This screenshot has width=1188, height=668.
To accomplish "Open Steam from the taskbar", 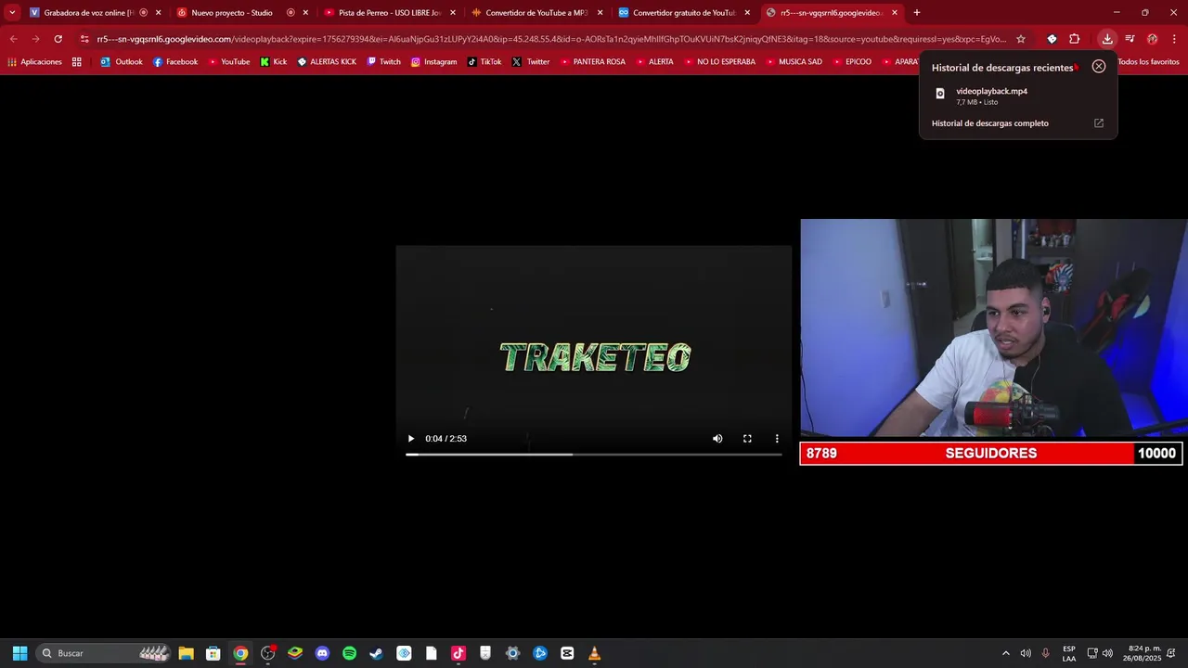I will 376,653.
